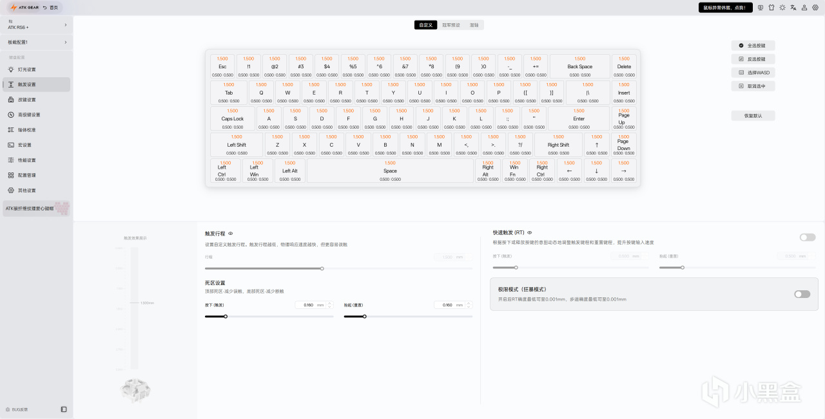Select the Right Alt key
Screen dimensions: 825x419
(488, 171)
